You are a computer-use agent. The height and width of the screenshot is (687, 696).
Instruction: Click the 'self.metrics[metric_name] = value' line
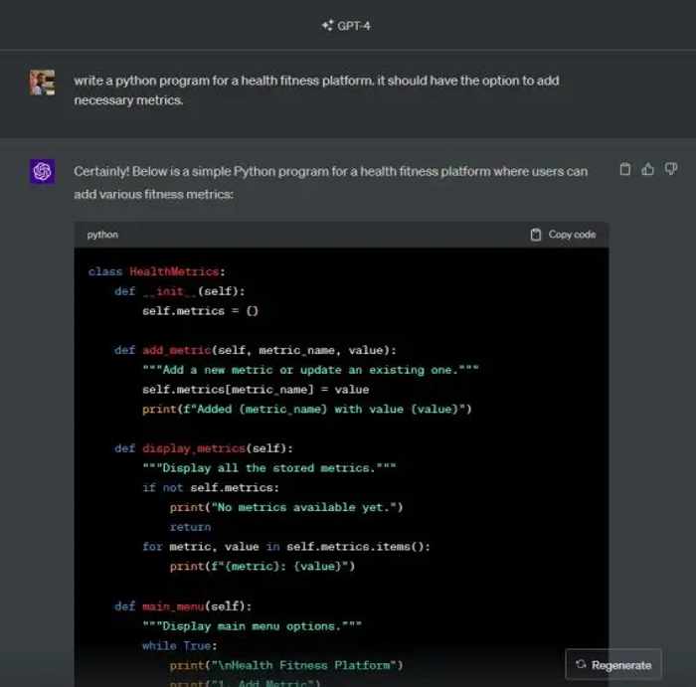tap(256, 389)
